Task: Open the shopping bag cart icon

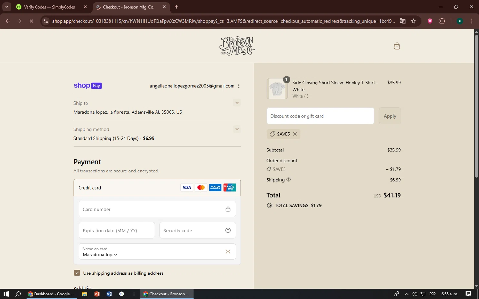Action: 397,46
